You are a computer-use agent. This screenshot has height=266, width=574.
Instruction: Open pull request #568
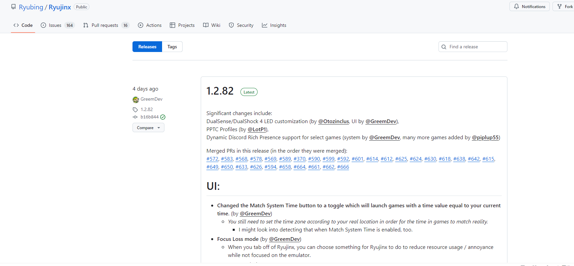click(x=241, y=159)
